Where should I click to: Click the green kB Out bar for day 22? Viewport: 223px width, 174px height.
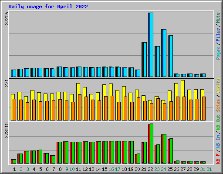tap(152, 144)
